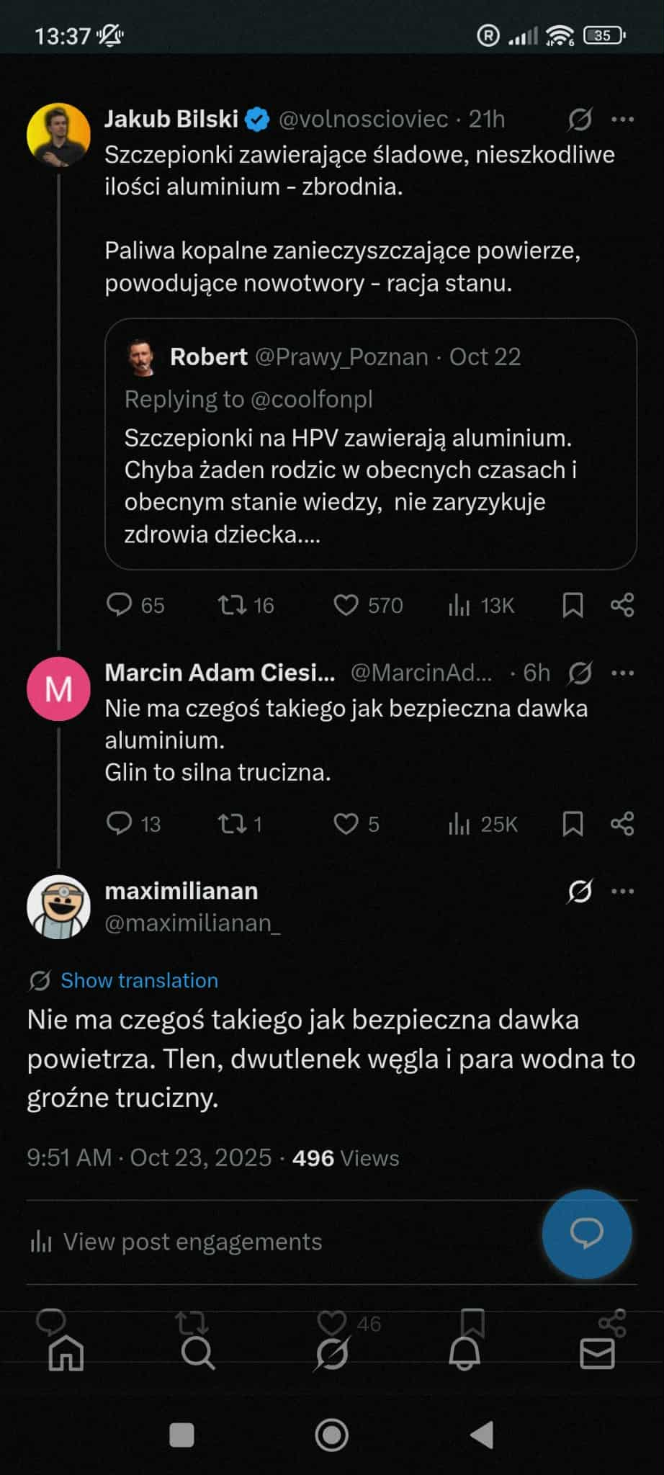Bookmark Marcin Adam's reply

tap(573, 824)
